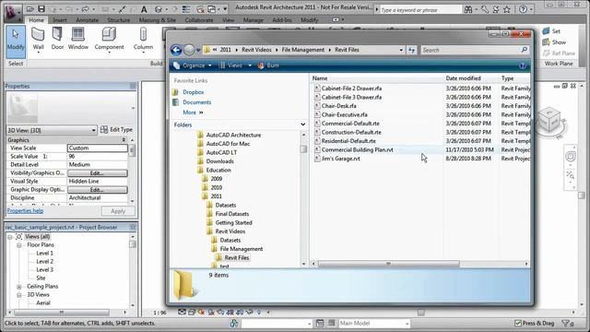Choose the Door tool
Viewport: 590px width, 332px height.
click(x=57, y=39)
